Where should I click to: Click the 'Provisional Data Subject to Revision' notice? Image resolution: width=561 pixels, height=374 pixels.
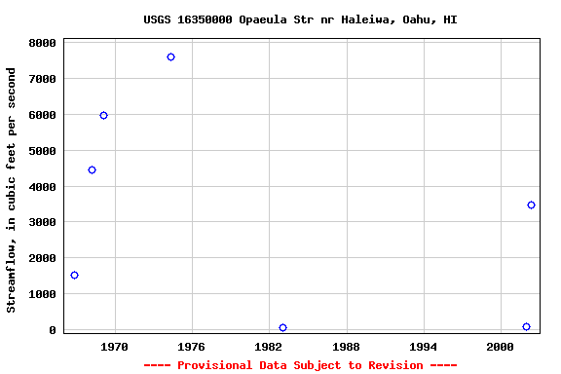300,365
